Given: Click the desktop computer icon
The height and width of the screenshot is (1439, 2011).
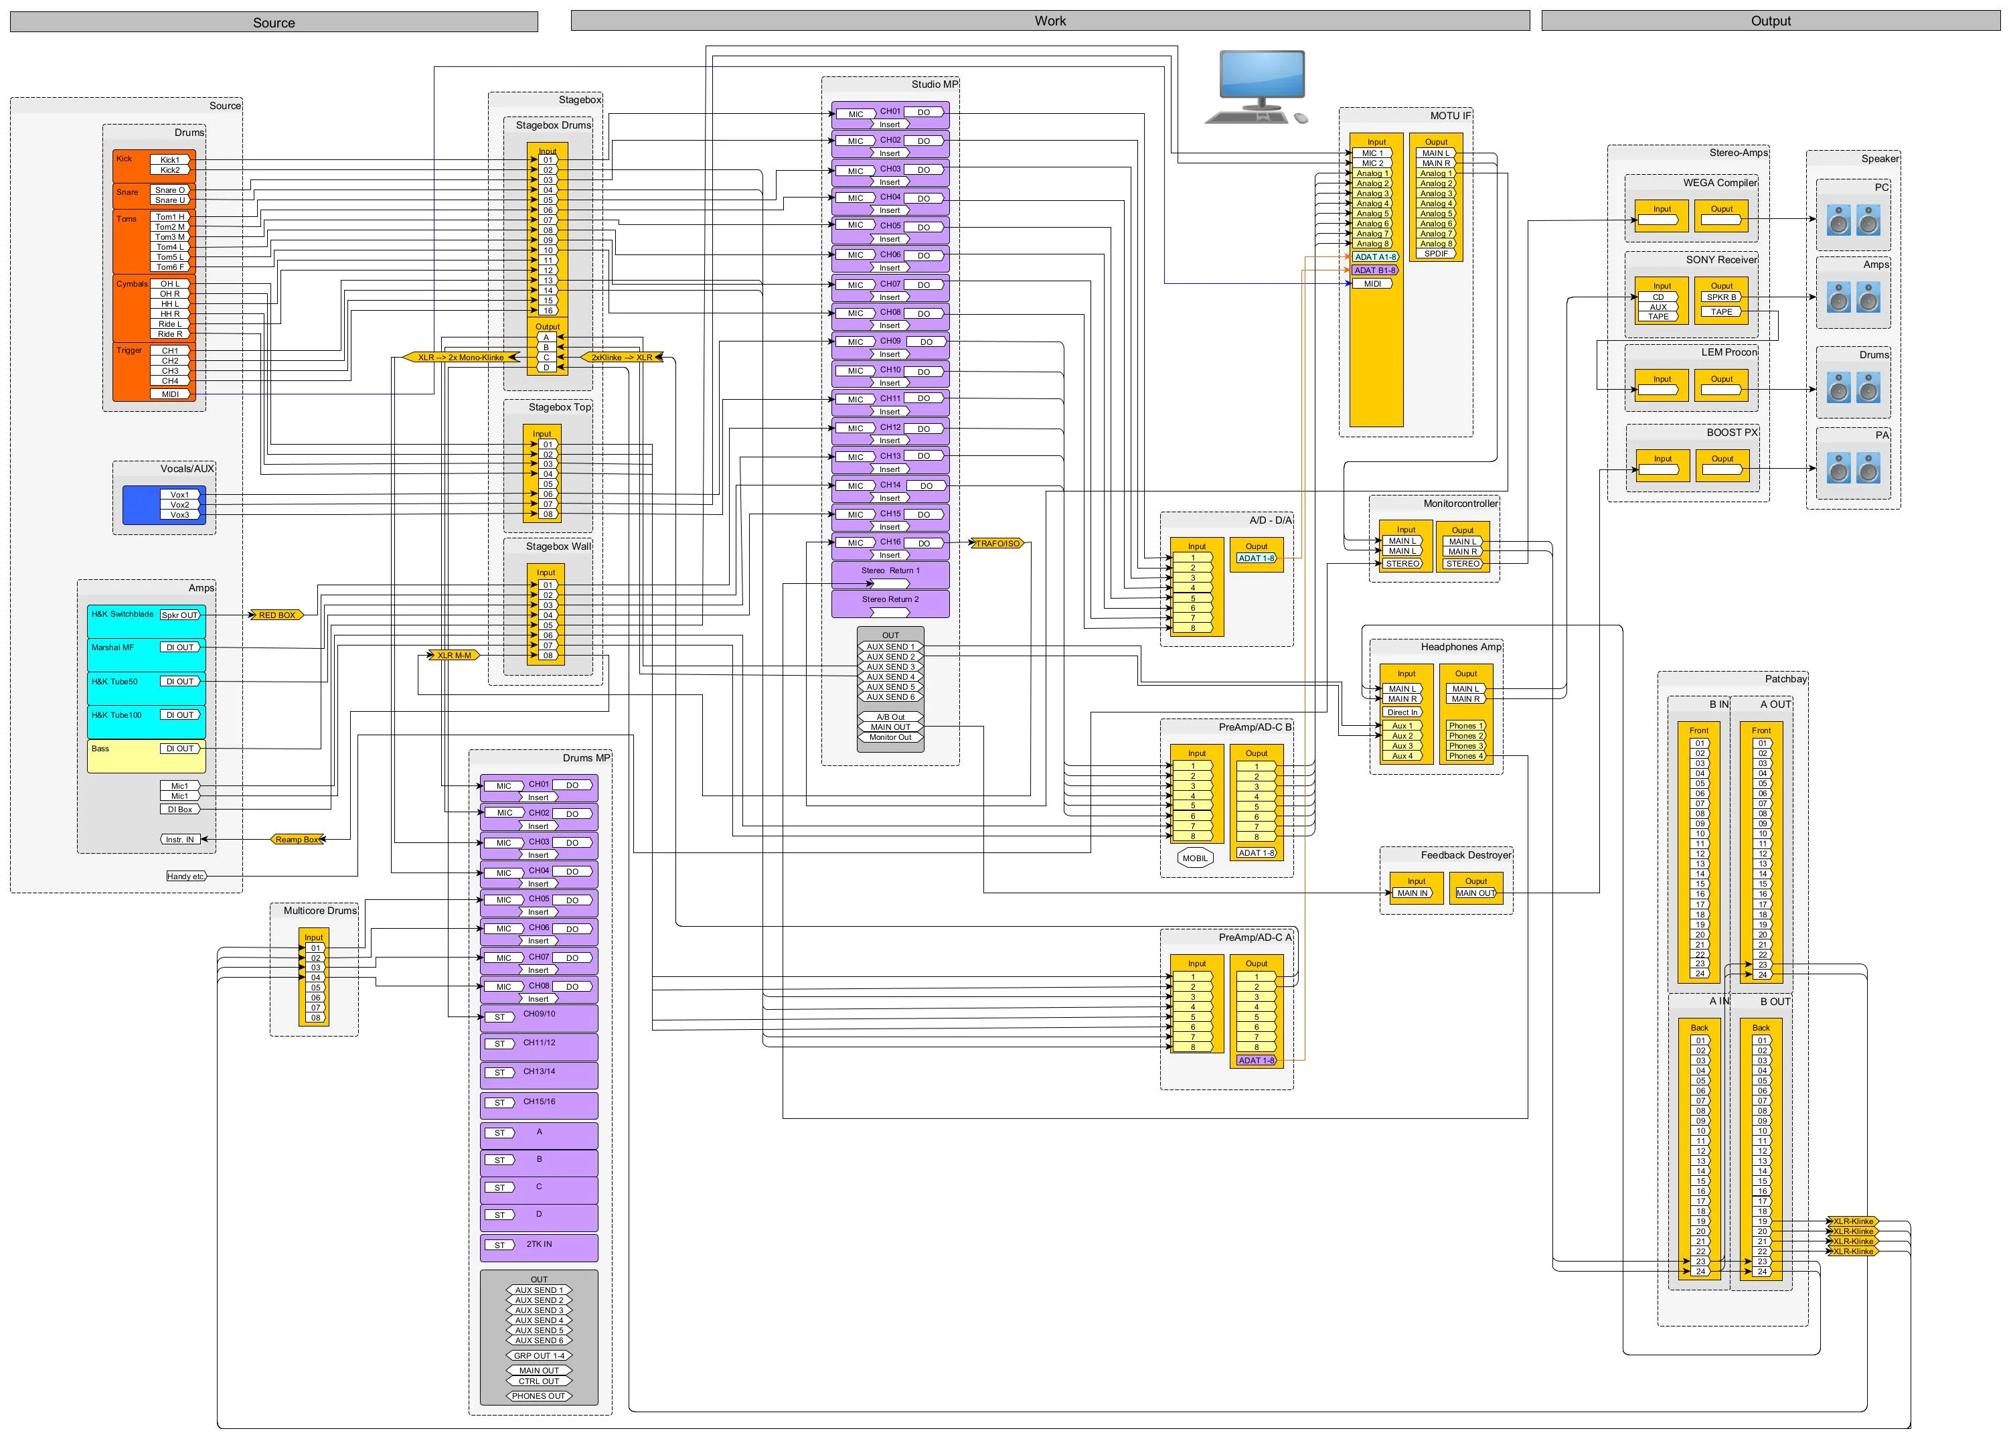Looking at the screenshot, I should click(x=1257, y=87).
